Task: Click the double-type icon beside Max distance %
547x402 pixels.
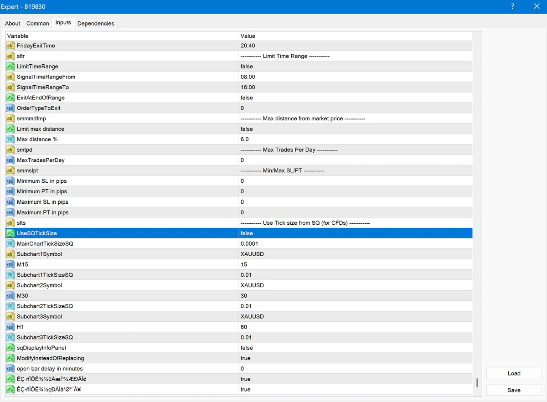Action: tap(10, 139)
